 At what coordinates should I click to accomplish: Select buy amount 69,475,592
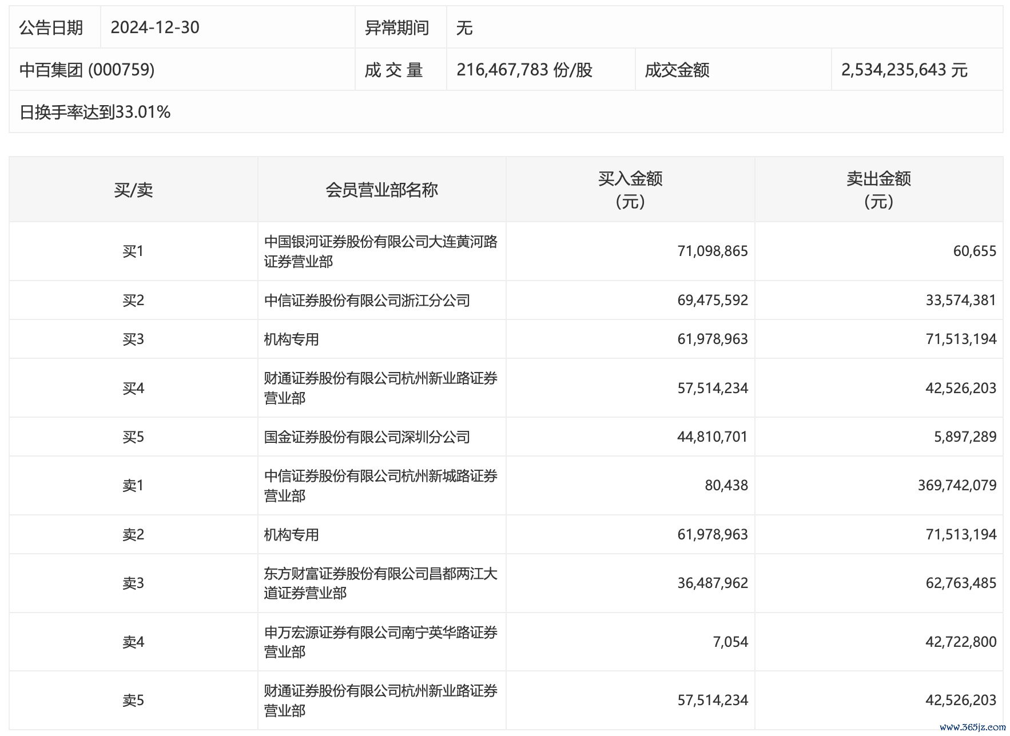[713, 300]
